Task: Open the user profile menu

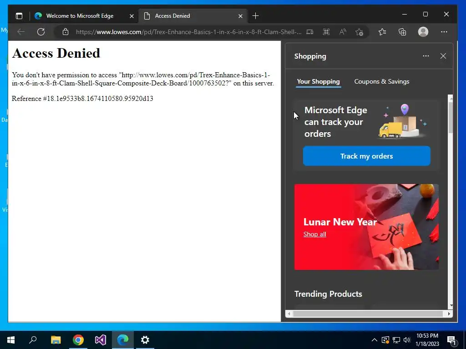Action: click(x=423, y=32)
